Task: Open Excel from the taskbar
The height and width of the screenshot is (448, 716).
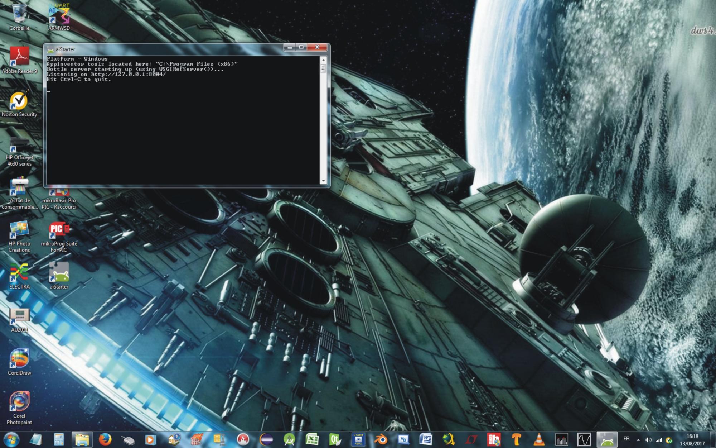Action: (x=312, y=439)
